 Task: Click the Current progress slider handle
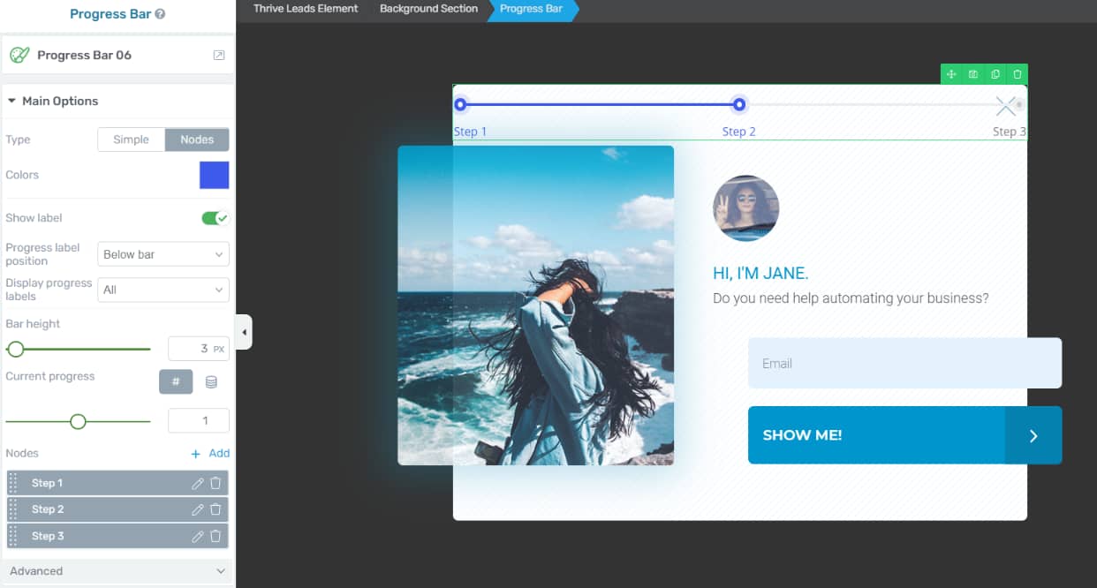(x=78, y=421)
